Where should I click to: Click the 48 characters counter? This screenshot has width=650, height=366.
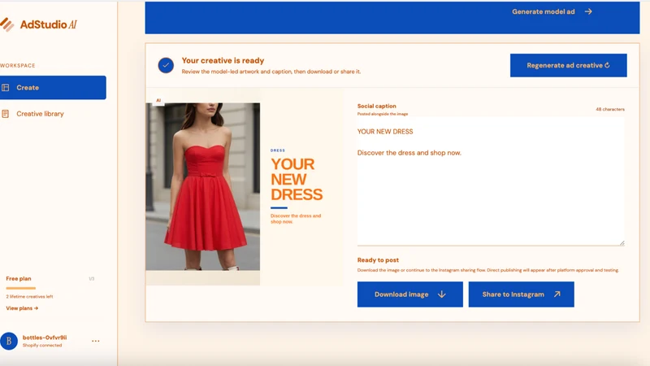610,110
